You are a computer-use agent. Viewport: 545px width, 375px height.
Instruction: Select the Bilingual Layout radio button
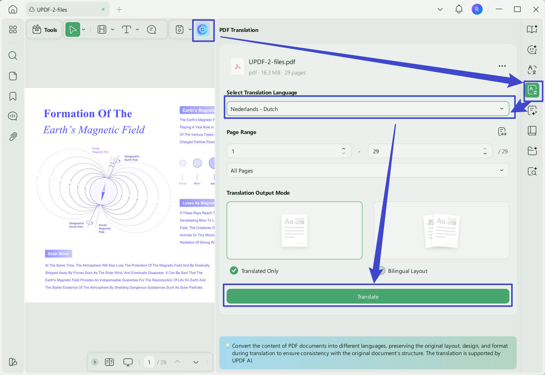click(x=382, y=271)
